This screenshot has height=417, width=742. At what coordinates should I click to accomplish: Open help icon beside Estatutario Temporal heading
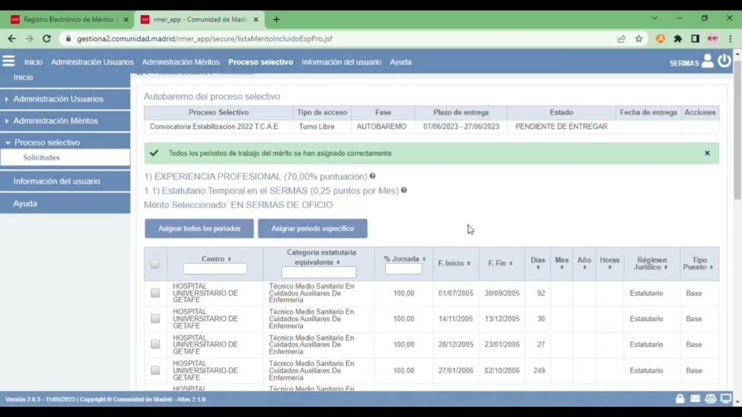[x=403, y=190]
